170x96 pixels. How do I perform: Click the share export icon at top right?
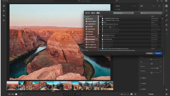pos(158,1)
